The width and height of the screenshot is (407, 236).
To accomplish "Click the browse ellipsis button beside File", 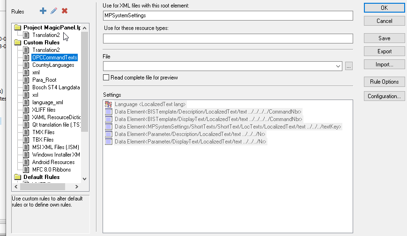I will (348, 66).
